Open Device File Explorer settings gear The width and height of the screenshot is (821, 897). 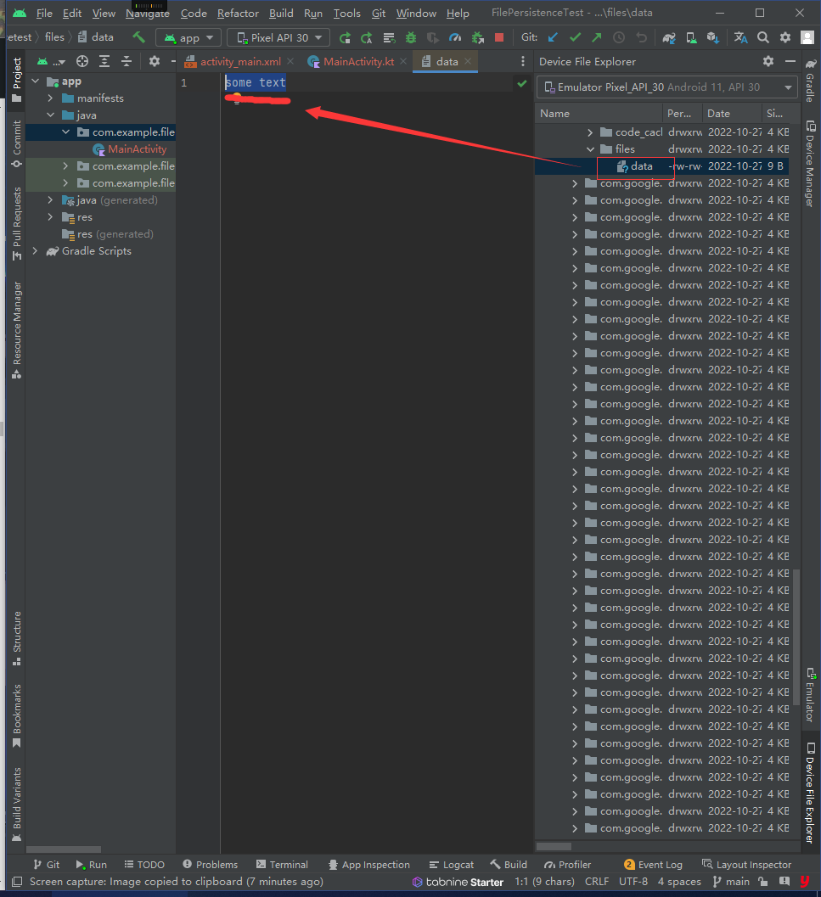coord(768,61)
